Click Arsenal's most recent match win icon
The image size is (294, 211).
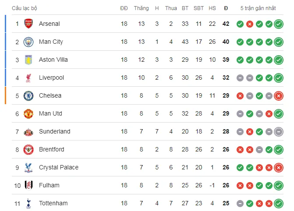[279, 24]
